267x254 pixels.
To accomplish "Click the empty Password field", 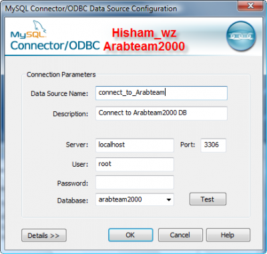I will [135, 183].
